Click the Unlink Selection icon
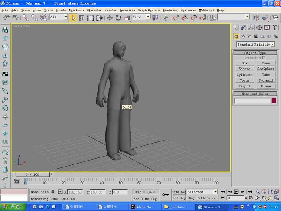Image resolution: width=281 pixels, height=211 pixels. pyautogui.click(x=34, y=17)
